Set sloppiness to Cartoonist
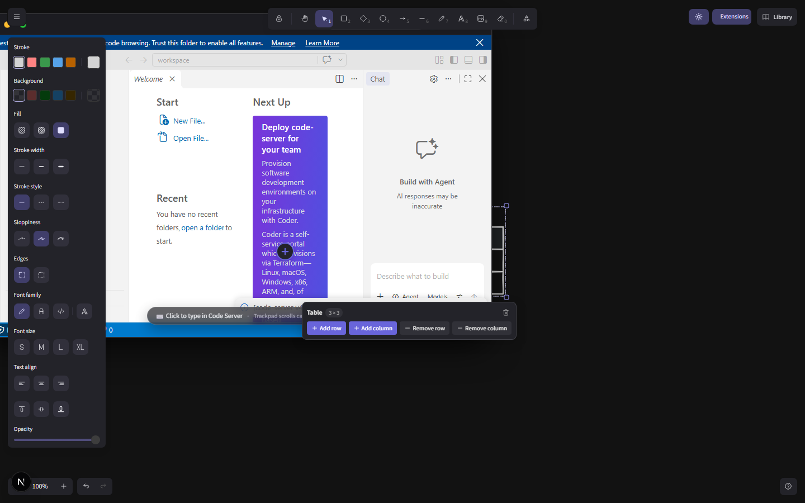 [x=61, y=239]
